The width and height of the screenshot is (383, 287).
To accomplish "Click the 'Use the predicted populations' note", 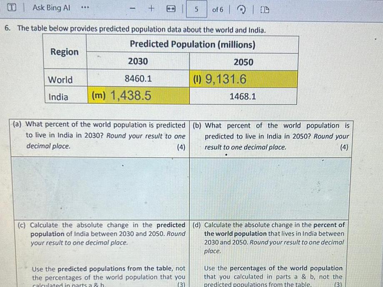I will 109,277.
